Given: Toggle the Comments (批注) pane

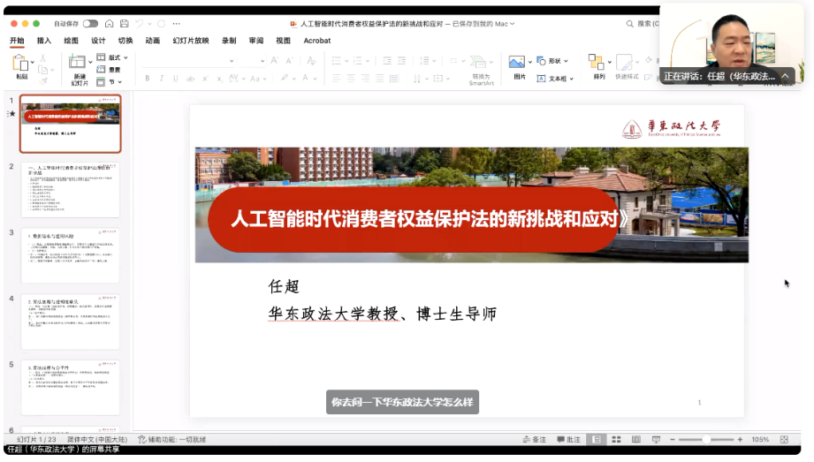Looking at the screenshot, I should [x=568, y=439].
